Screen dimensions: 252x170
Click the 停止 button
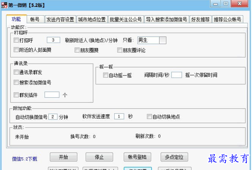coord(99,157)
